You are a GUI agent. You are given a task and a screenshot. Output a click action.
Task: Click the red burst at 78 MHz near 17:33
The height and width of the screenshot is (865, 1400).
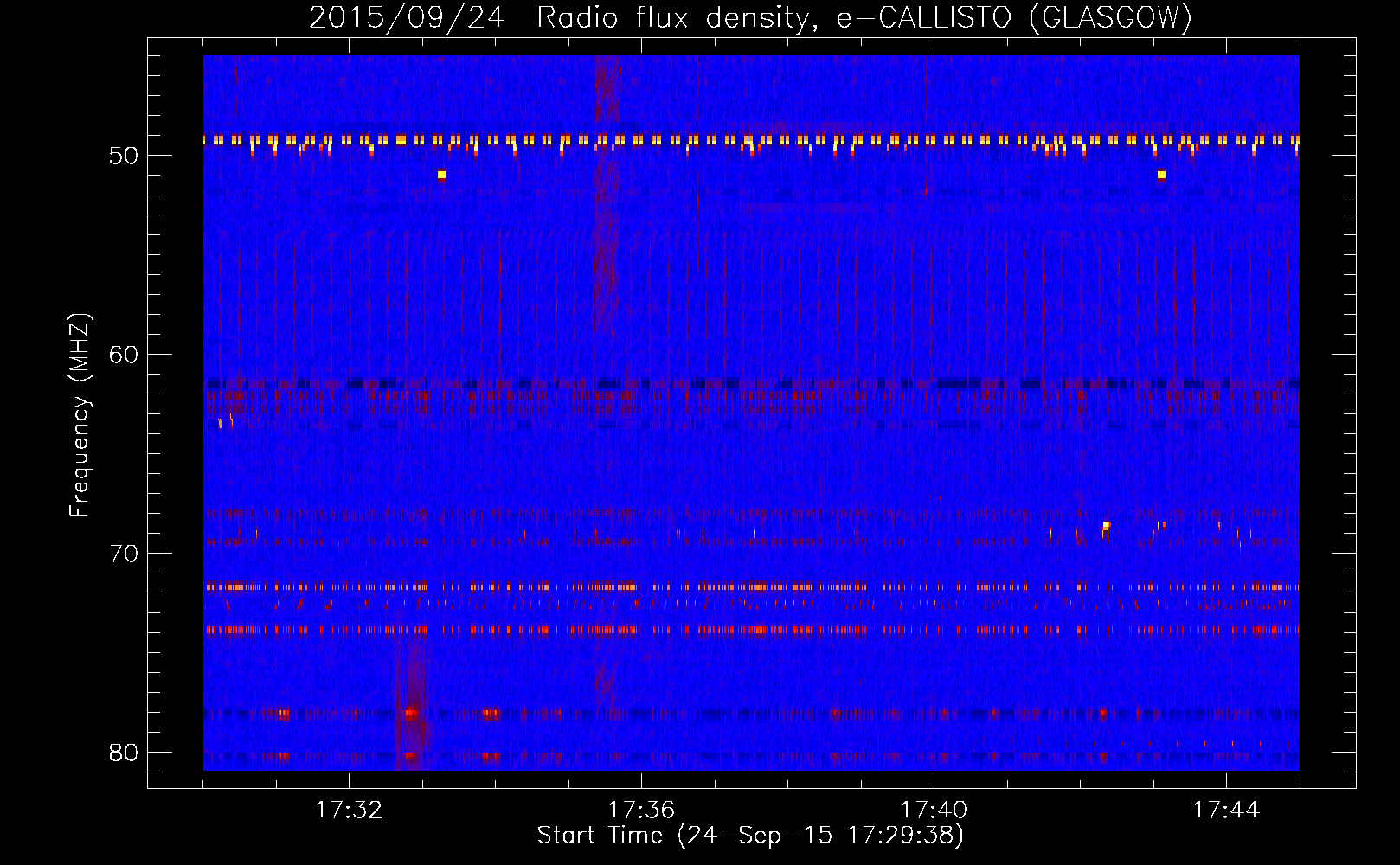tap(411, 714)
